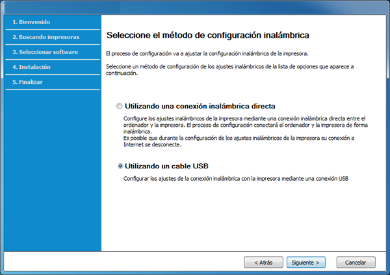The height and width of the screenshot is (275, 390).
Task: Open the '1. Bienvenido' step
Action: tap(53, 22)
